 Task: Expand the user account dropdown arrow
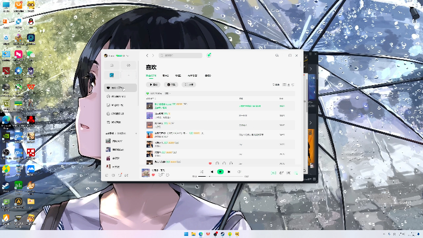tap(127, 56)
